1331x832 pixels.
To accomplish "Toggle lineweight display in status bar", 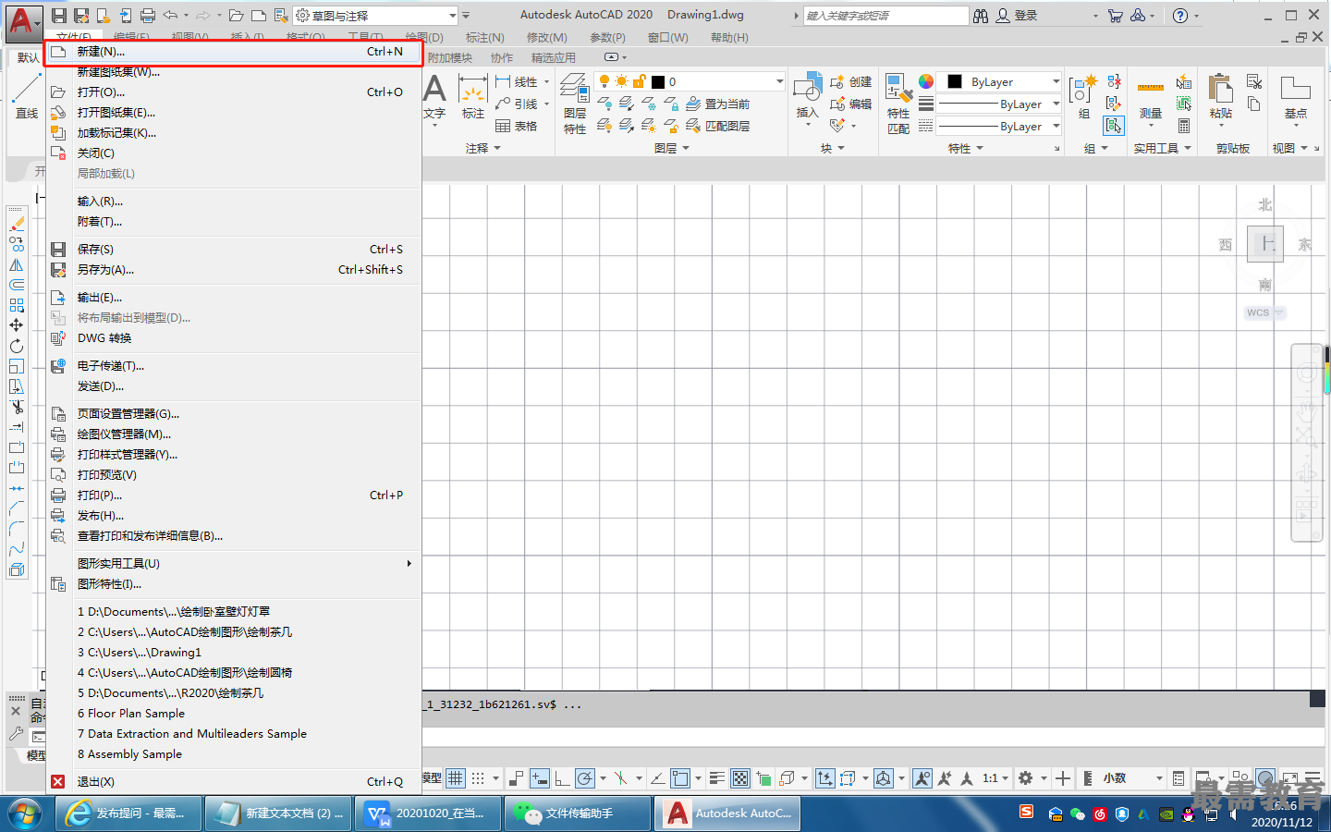I will tap(716, 778).
